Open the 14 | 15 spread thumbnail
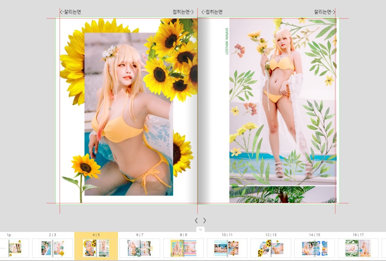This screenshot has width=386, height=261. tap(314, 248)
